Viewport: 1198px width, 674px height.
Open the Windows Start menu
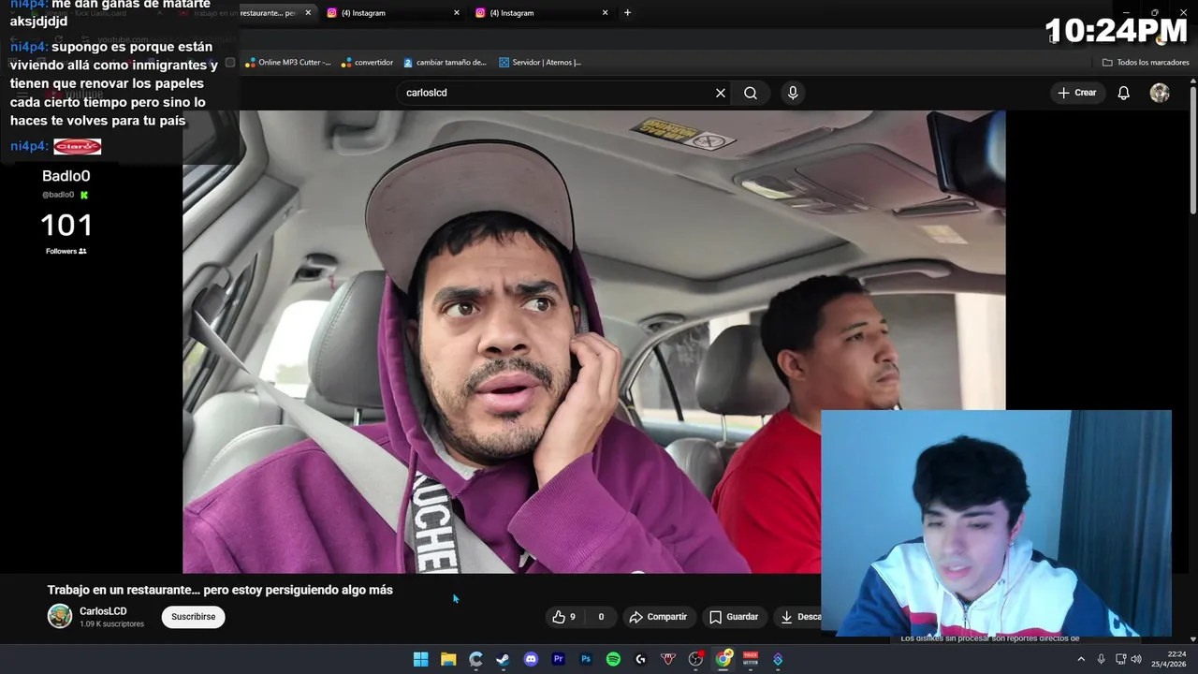(421, 659)
